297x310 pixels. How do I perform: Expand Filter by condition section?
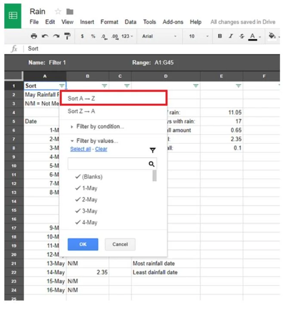click(x=98, y=127)
